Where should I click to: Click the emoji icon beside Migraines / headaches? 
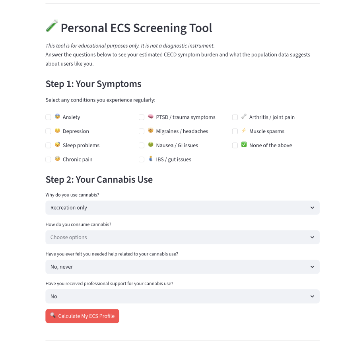tap(150, 131)
